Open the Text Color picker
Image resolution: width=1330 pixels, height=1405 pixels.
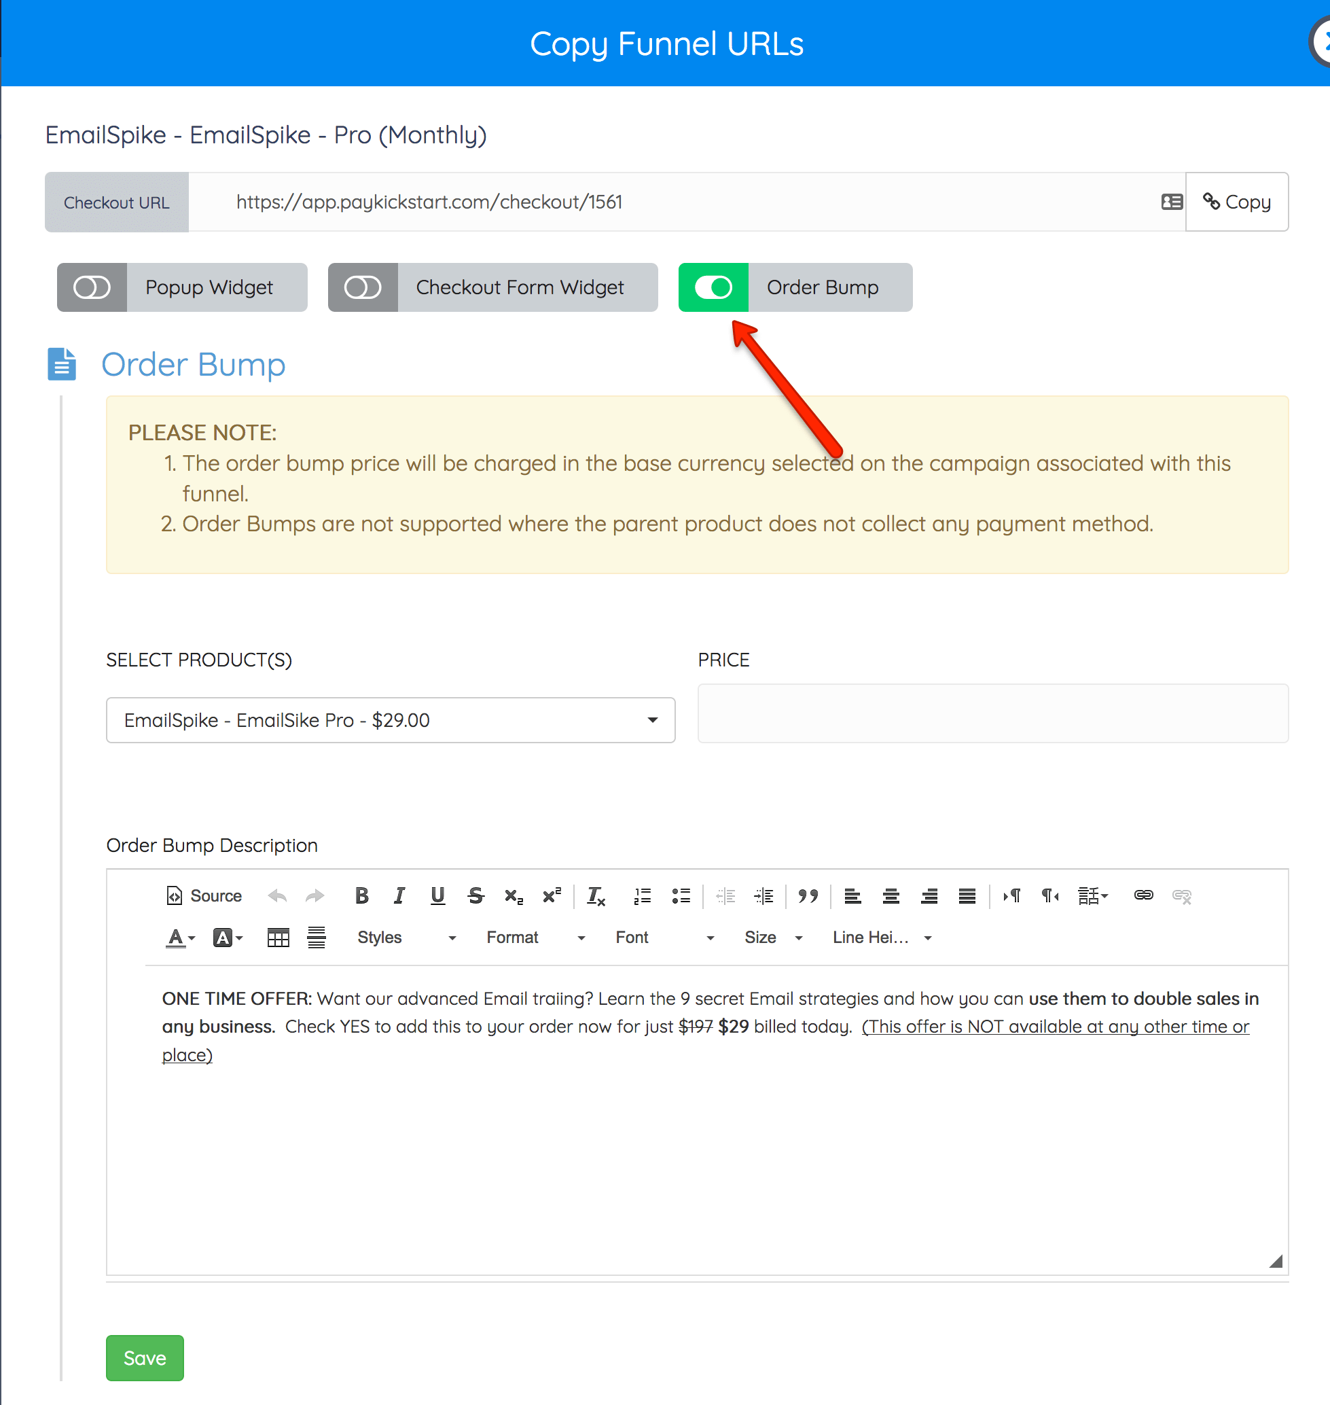(x=180, y=938)
